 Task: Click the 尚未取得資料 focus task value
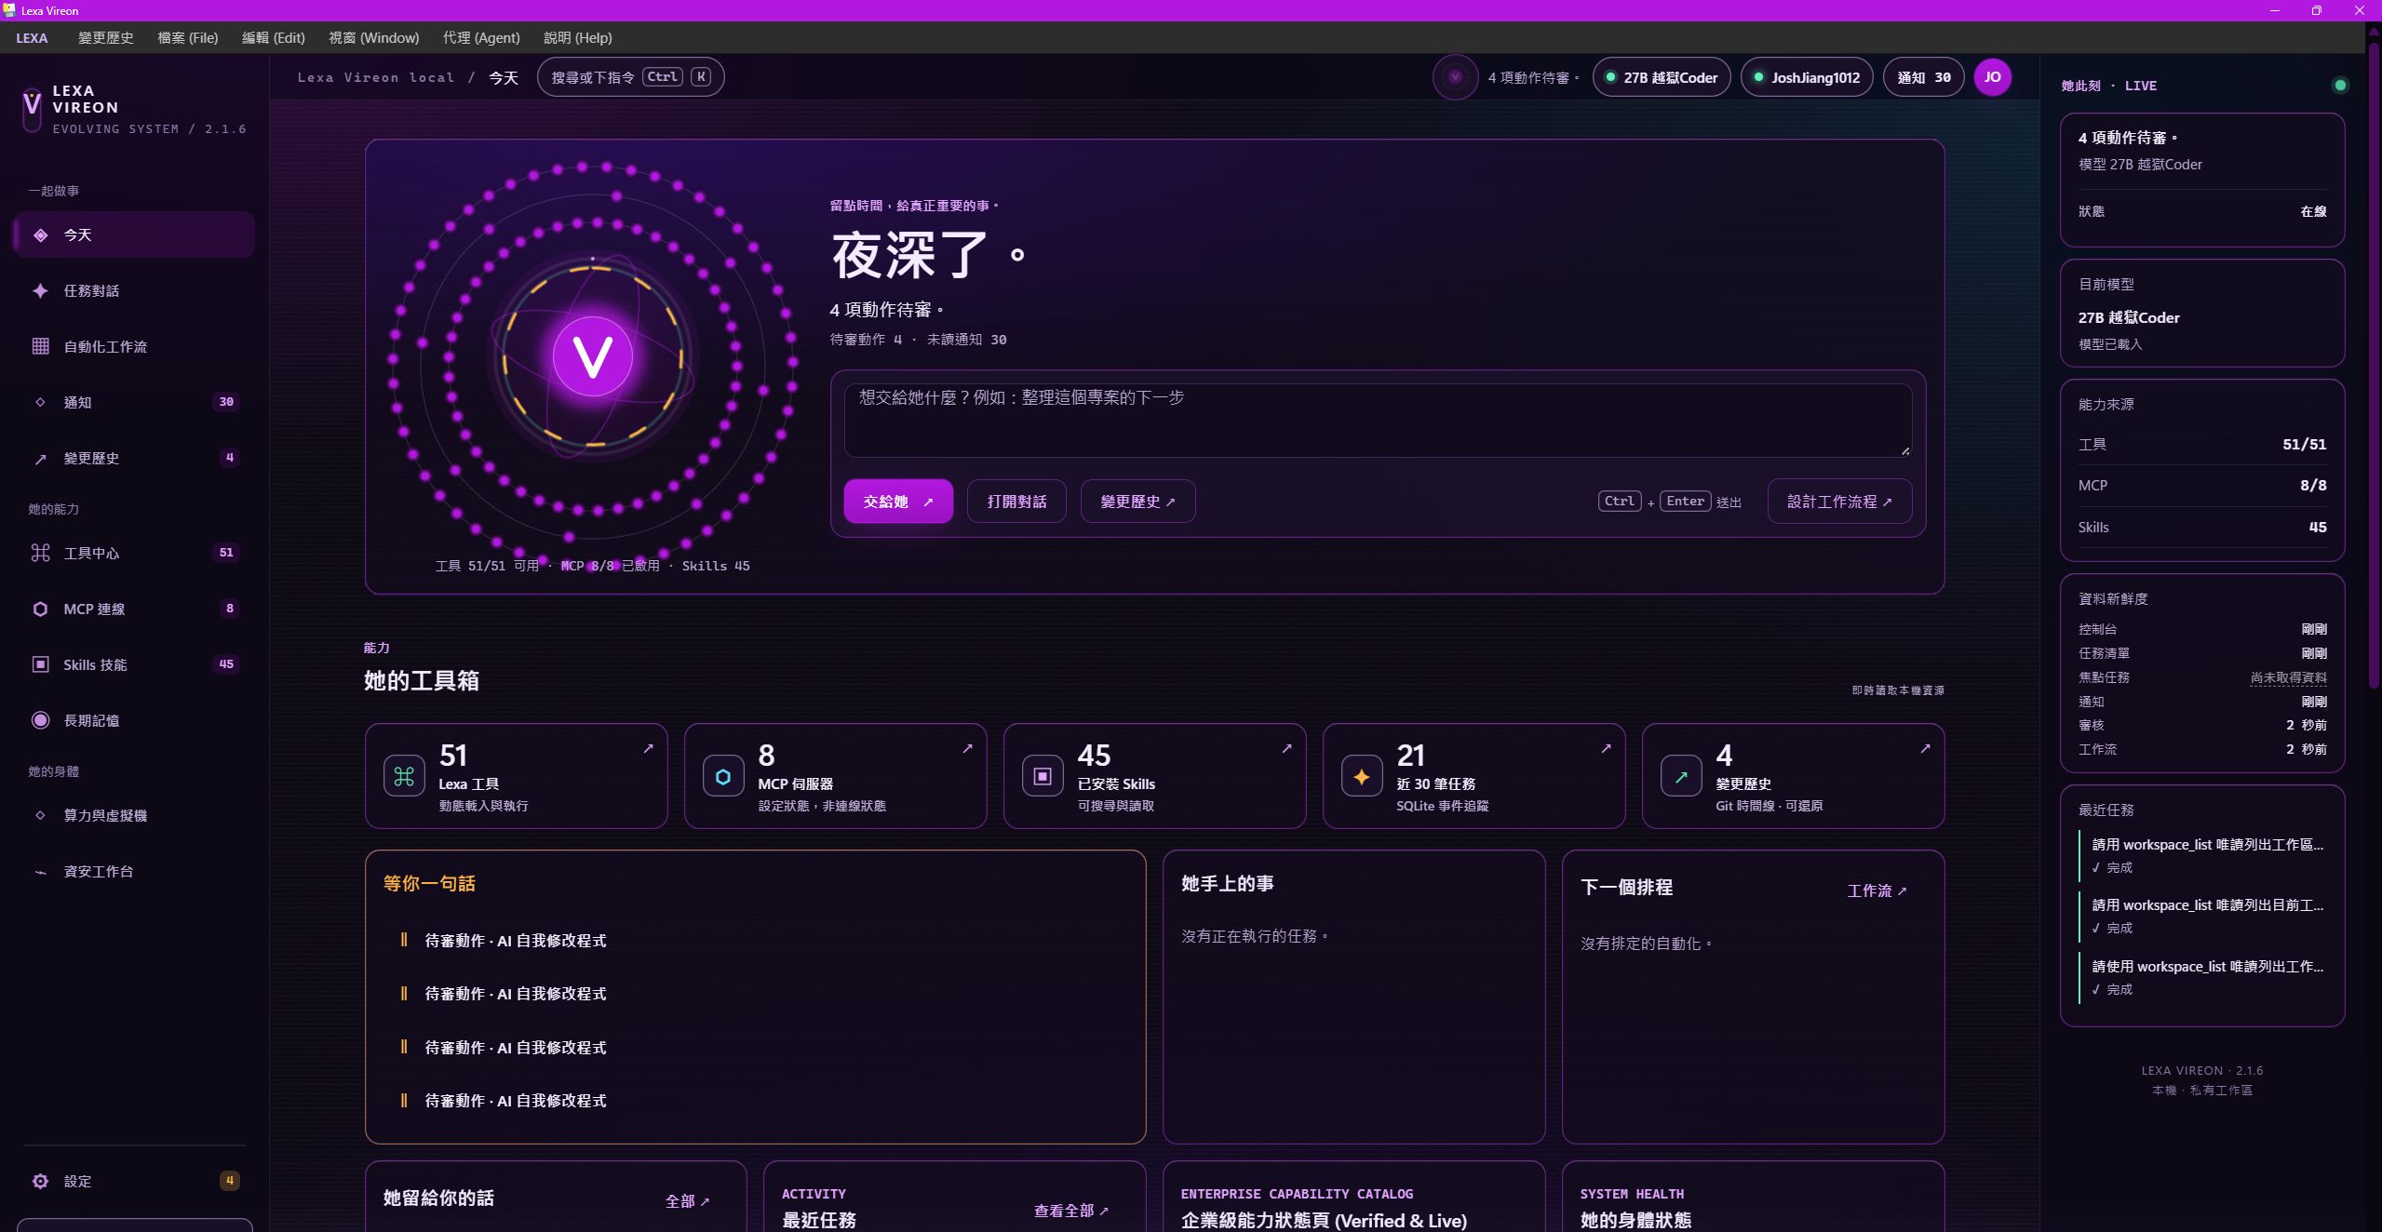tap(2288, 677)
